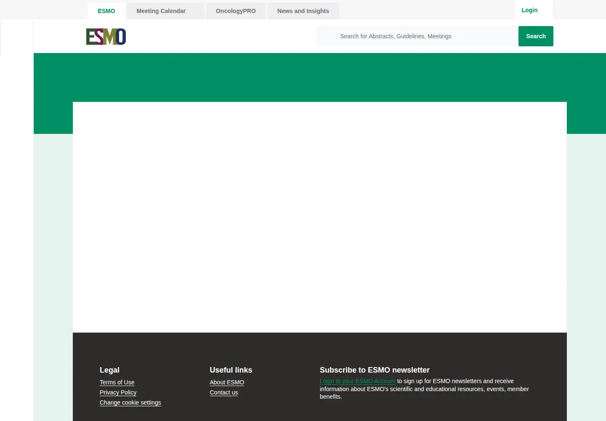Open the News and Insights tab

point(303,11)
